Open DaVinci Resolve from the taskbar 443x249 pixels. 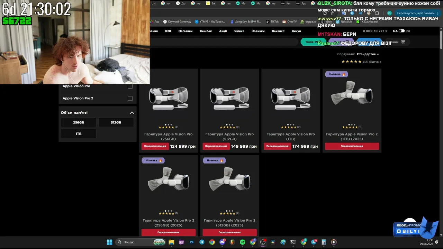(x=273, y=242)
